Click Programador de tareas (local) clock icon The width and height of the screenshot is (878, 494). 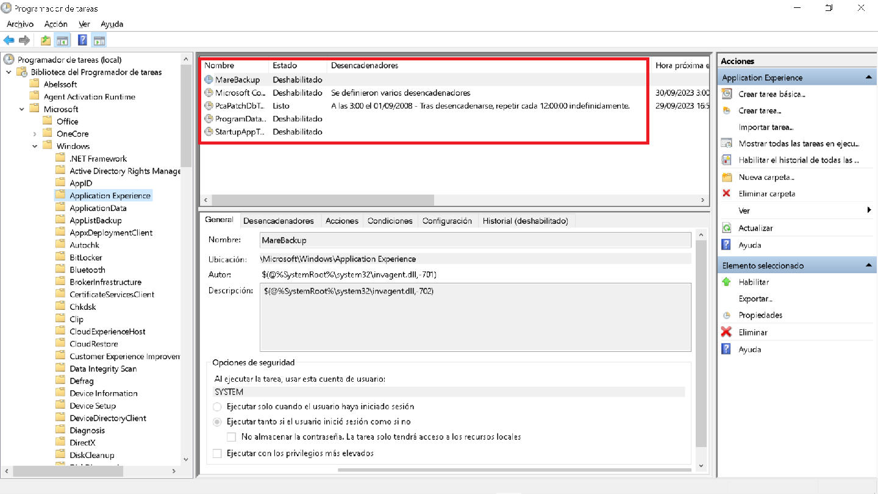[9, 59]
